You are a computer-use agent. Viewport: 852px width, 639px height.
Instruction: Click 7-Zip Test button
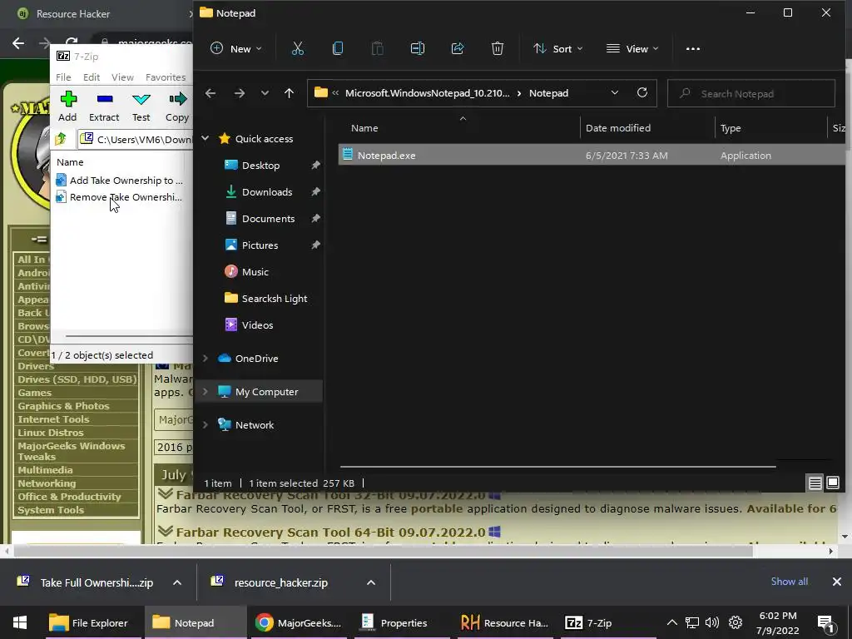tap(141, 106)
